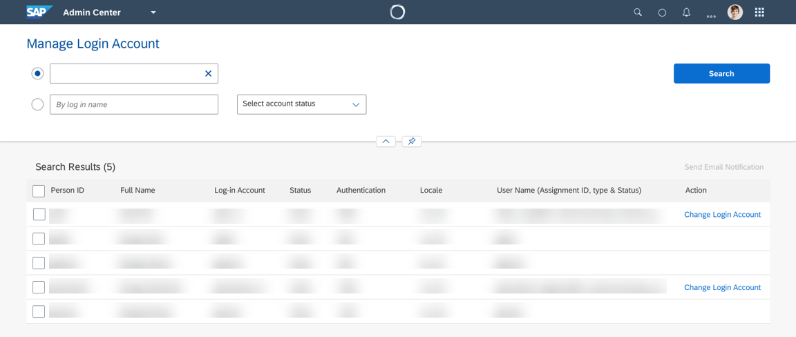Open the user profile avatar
Screen dimensions: 796x337
coord(735,12)
